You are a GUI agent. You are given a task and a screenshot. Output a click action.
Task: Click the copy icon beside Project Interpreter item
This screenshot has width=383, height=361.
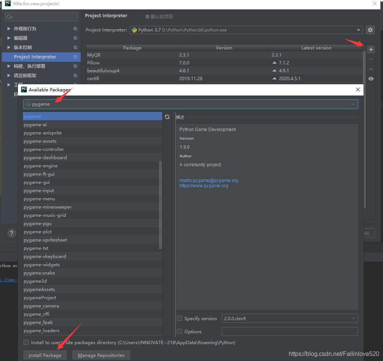pyautogui.click(x=75, y=57)
